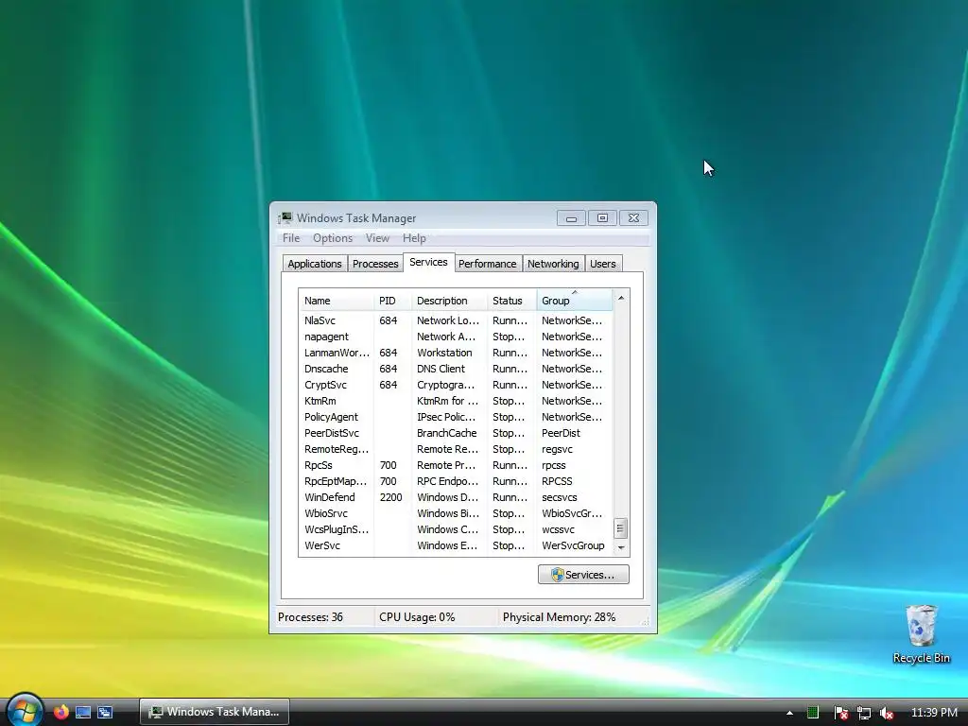Select the NlaSvc service row

click(456, 320)
